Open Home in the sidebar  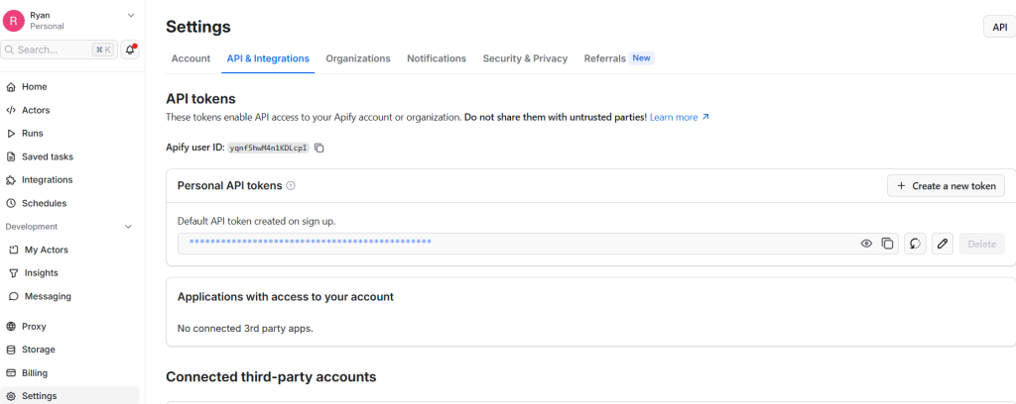tap(35, 86)
